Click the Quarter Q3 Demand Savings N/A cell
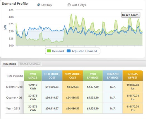This screenshot has height=119, width=146. [x=113, y=97]
